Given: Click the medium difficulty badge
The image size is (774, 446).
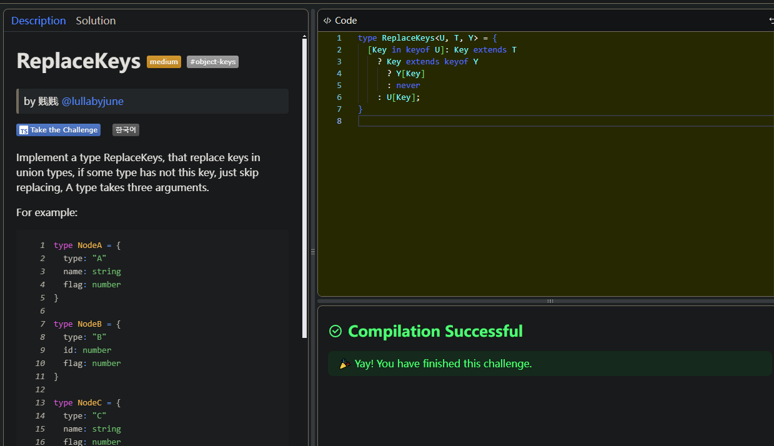Looking at the screenshot, I should [x=164, y=62].
